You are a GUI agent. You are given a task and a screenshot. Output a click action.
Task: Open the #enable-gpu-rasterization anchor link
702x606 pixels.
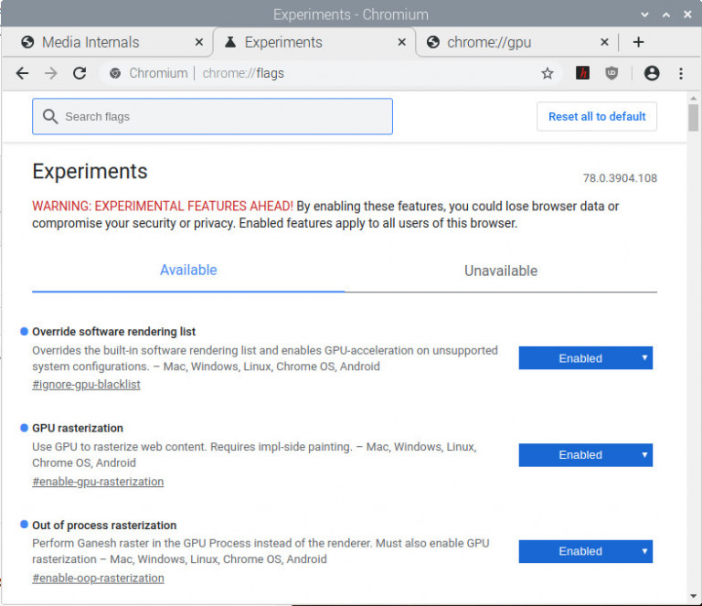98,482
